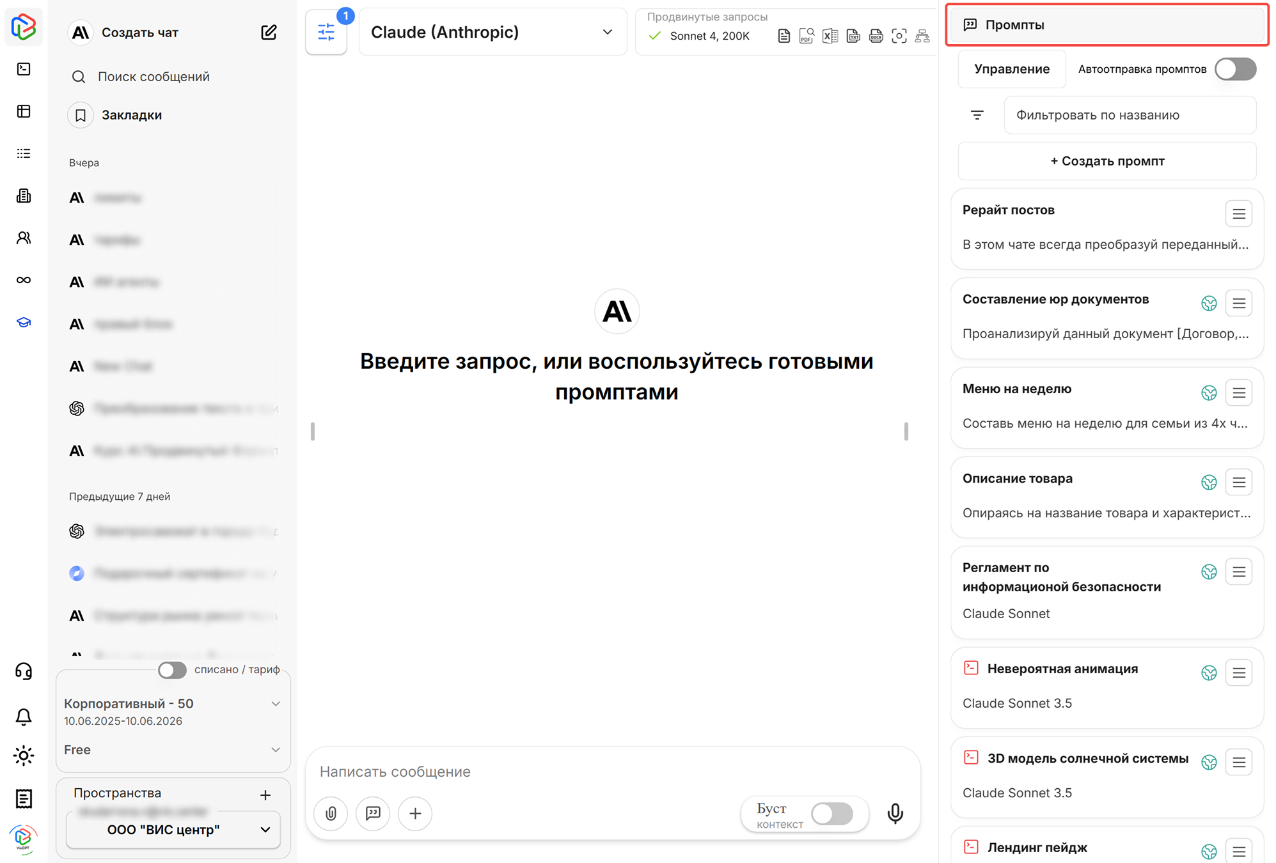Enable Автоотправка промптов toggle
The height and width of the screenshot is (863, 1276).
pyautogui.click(x=1236, y=69)
